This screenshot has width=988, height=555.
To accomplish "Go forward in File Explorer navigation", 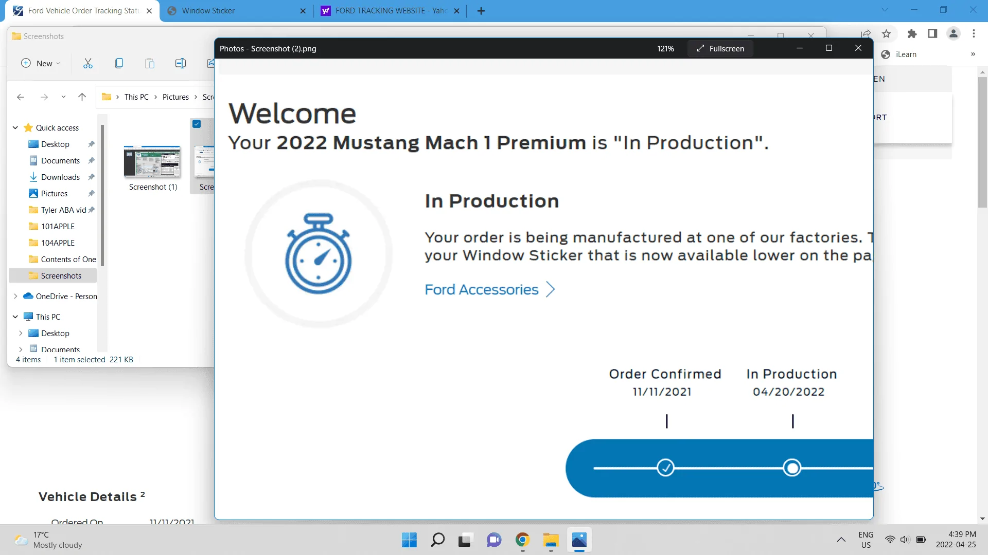I will [44, 97].
